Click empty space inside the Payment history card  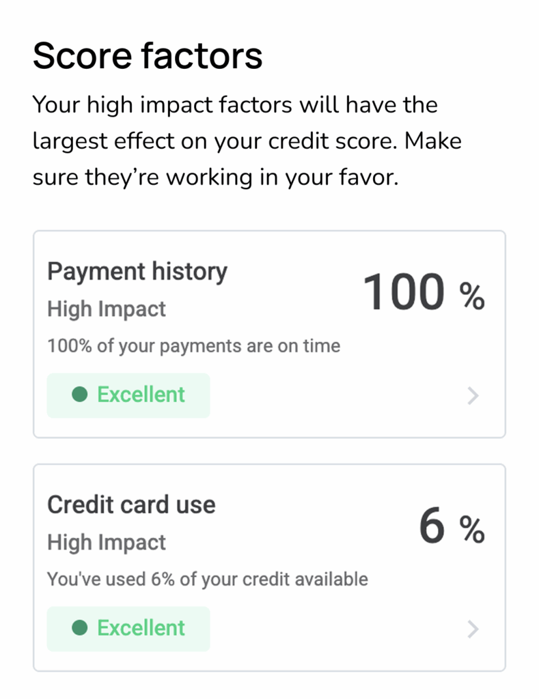[328, 396]
